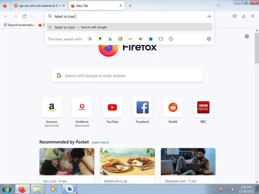
Task: Search with DuckDuckGo one-off icon
Action: tap(120, 39)
